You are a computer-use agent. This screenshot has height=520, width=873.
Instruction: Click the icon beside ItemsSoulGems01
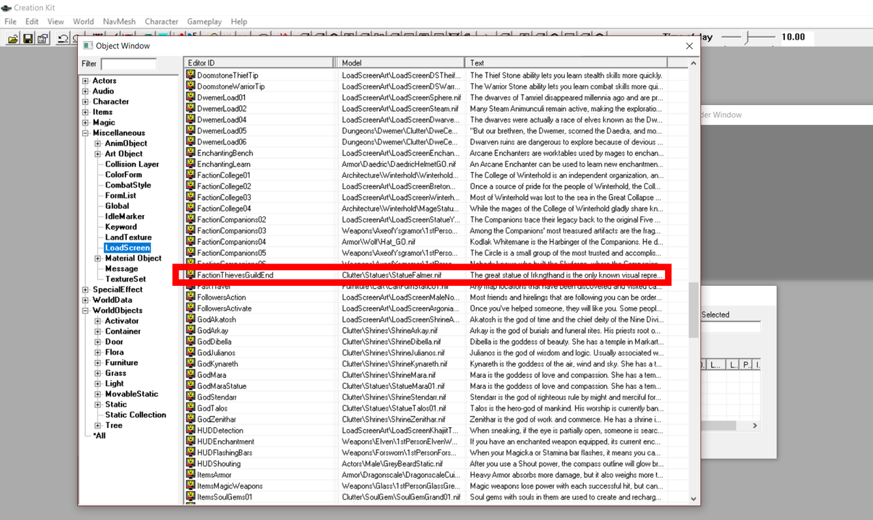pos(191,497)
